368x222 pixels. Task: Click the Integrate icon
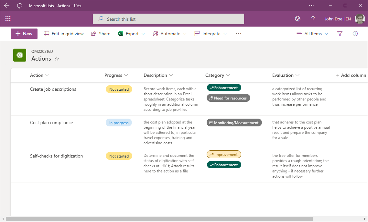tap(196, 33)
